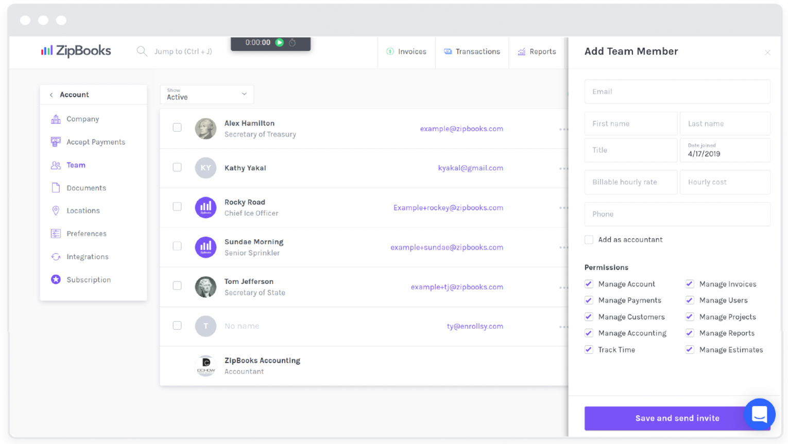
Task: Click the kyakal@gmail.com email link
Action: pos(471,168)
